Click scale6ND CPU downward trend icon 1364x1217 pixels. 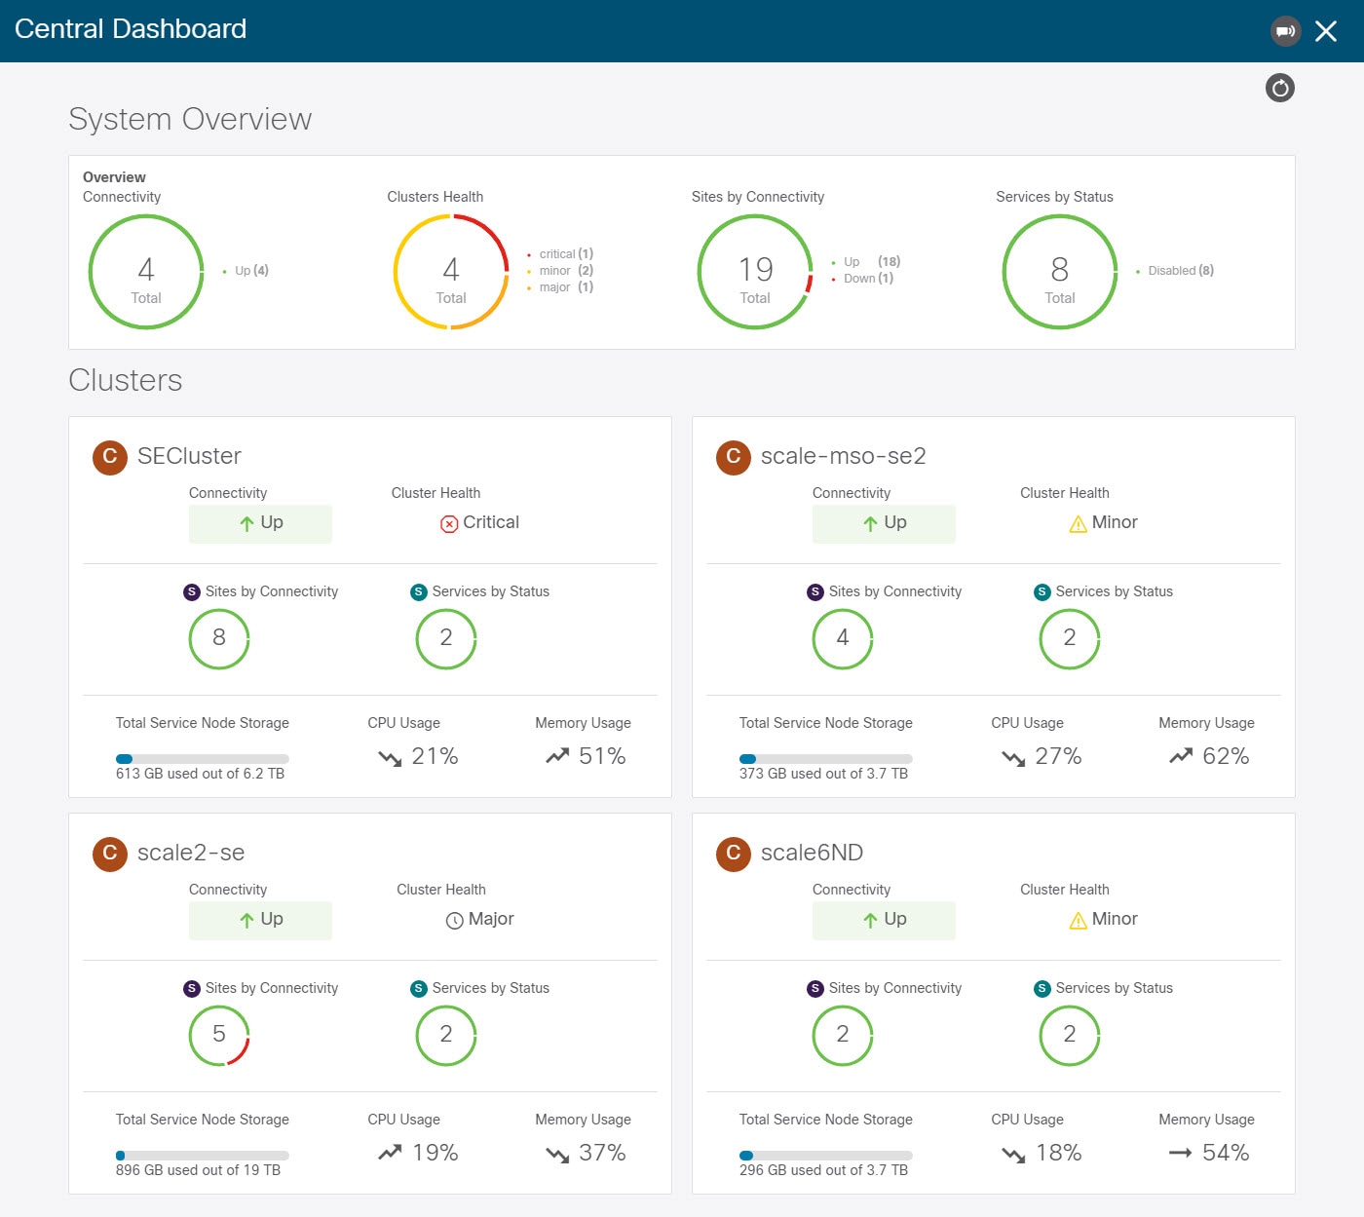tap(1013, 1154)
